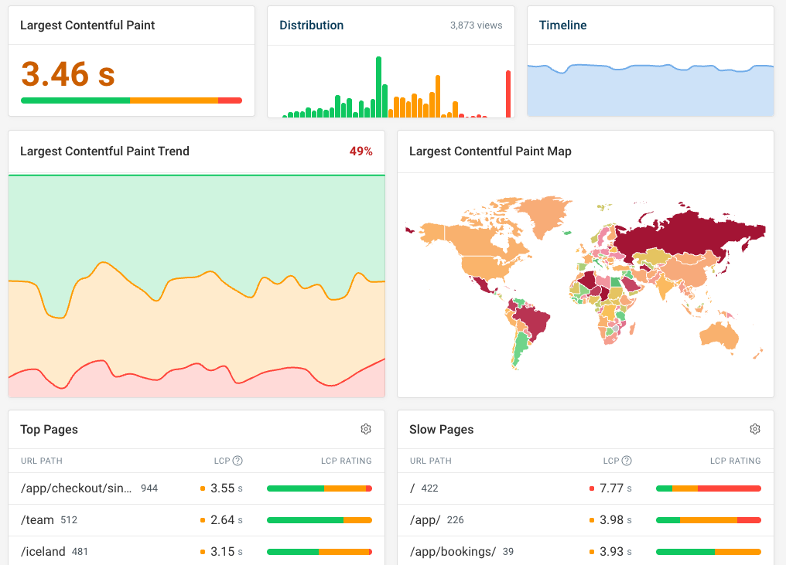Click the red status dot beside the / row
Image resolution: width=786 pixels, height=565 pixels.
[590, 488]
